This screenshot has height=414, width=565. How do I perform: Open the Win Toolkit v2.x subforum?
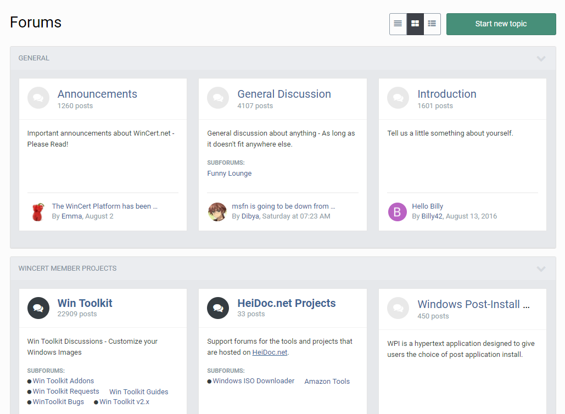(124, 402)
